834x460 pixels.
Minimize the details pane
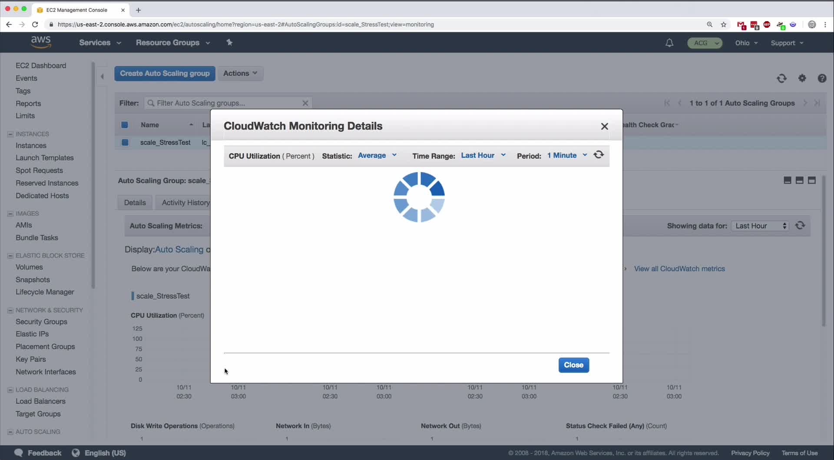(787, 180)
